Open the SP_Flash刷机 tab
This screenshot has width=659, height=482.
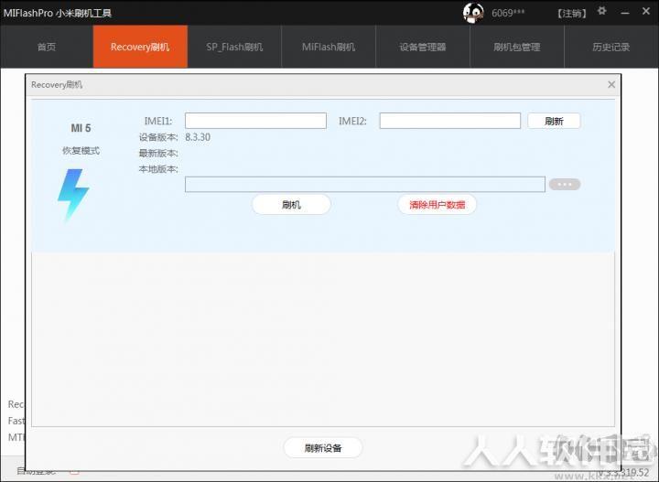[234, 47]
